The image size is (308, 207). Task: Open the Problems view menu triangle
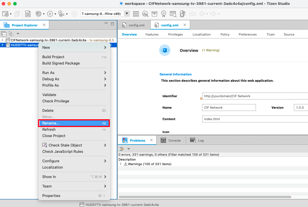pos(129,149)
